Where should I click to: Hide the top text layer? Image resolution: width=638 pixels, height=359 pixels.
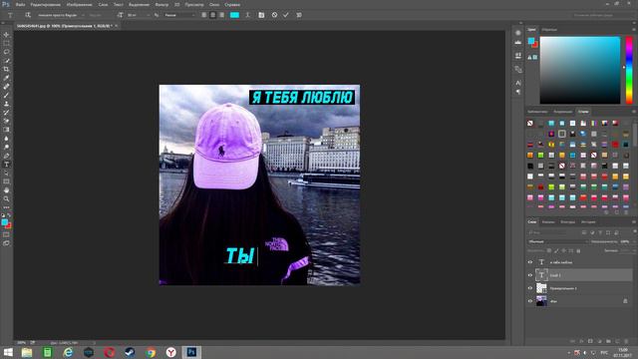530,262
